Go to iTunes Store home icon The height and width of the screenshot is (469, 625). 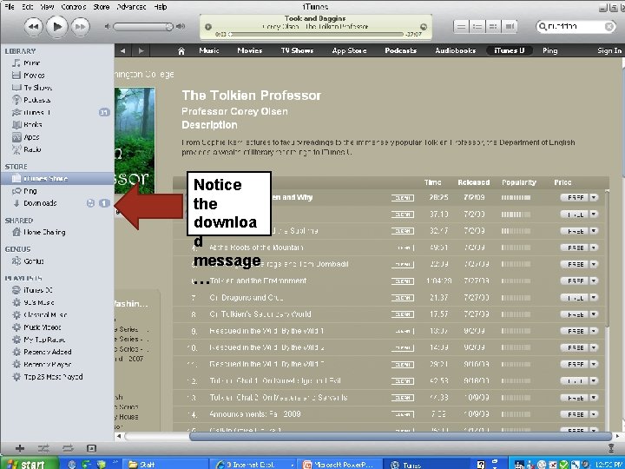181,50
